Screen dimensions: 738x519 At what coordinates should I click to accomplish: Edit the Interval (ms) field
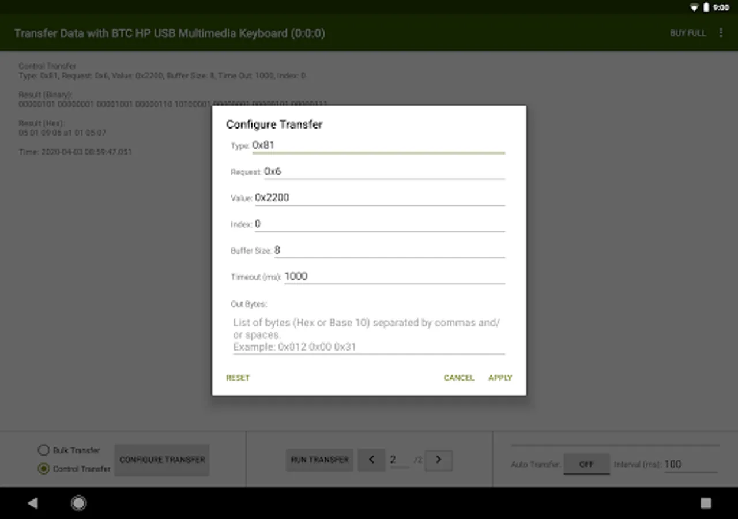691,464
